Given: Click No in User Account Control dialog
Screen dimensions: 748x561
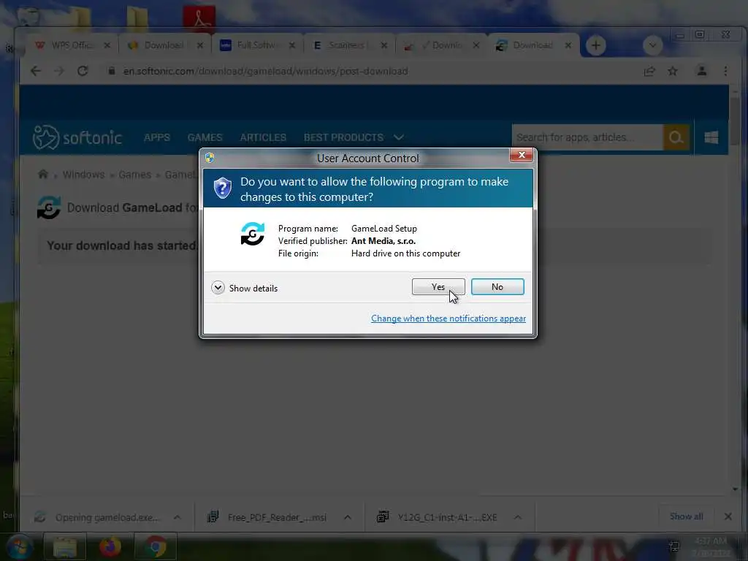Looking at the screenshot, I should 497,286.
